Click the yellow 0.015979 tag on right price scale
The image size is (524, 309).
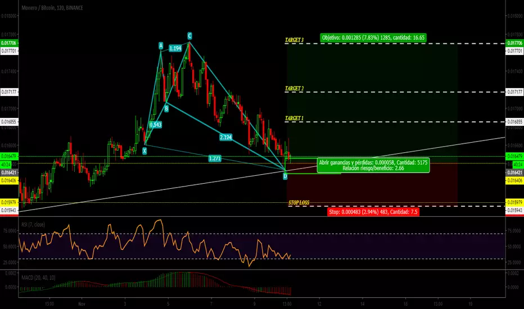514,202
